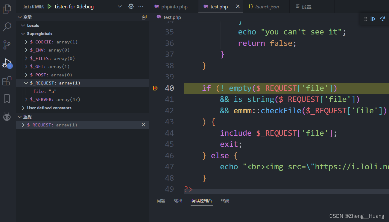Open the Extensions view

pos(7,81)
